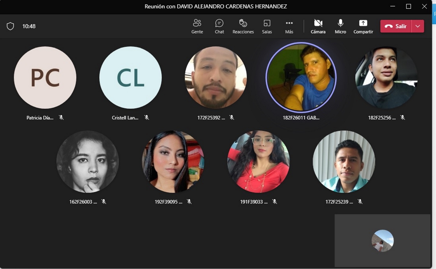Open the Reacciones menu
Viewport: 436px width, 269px height.
243,26
